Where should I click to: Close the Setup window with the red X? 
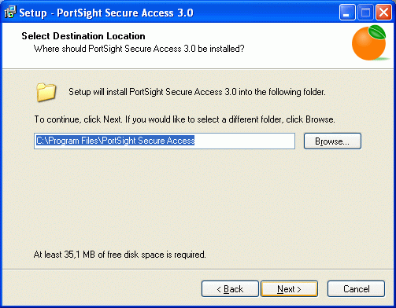point(383,13)
